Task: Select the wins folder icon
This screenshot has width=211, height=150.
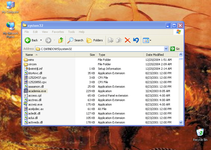Action: click(26, 60)
